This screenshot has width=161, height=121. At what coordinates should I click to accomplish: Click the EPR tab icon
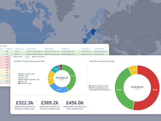pyautogui.click(x=26, y=57)
